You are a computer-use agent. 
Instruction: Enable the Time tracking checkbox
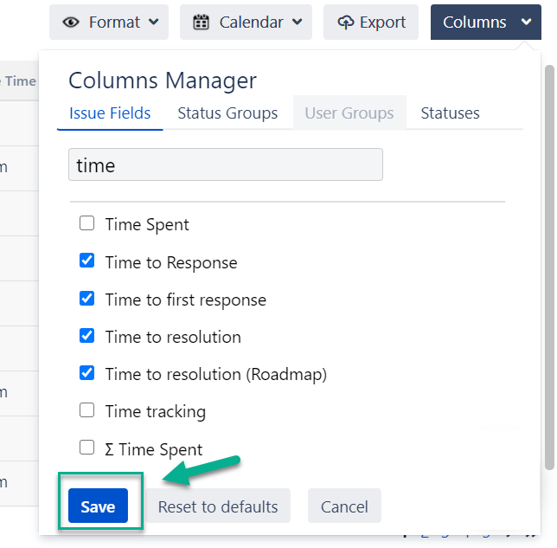tap(86, 409)
